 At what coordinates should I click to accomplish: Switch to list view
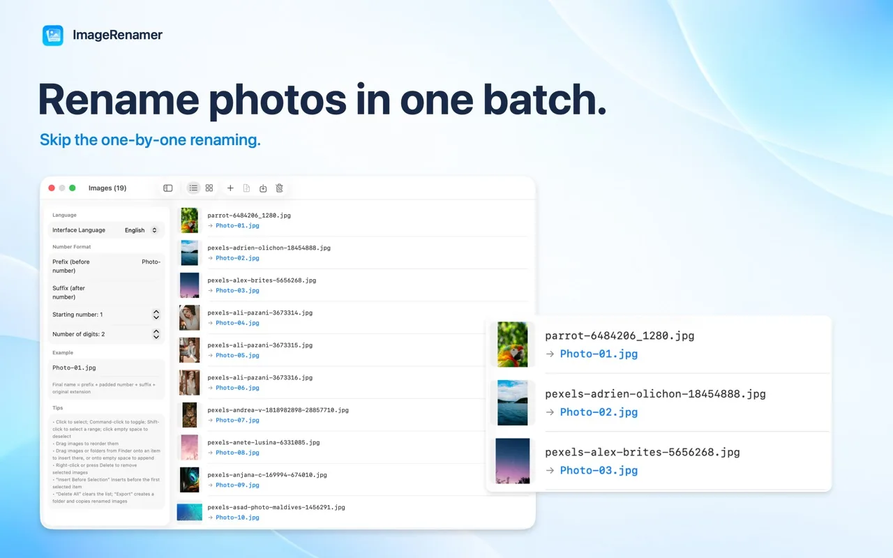[x=193, y=188]
